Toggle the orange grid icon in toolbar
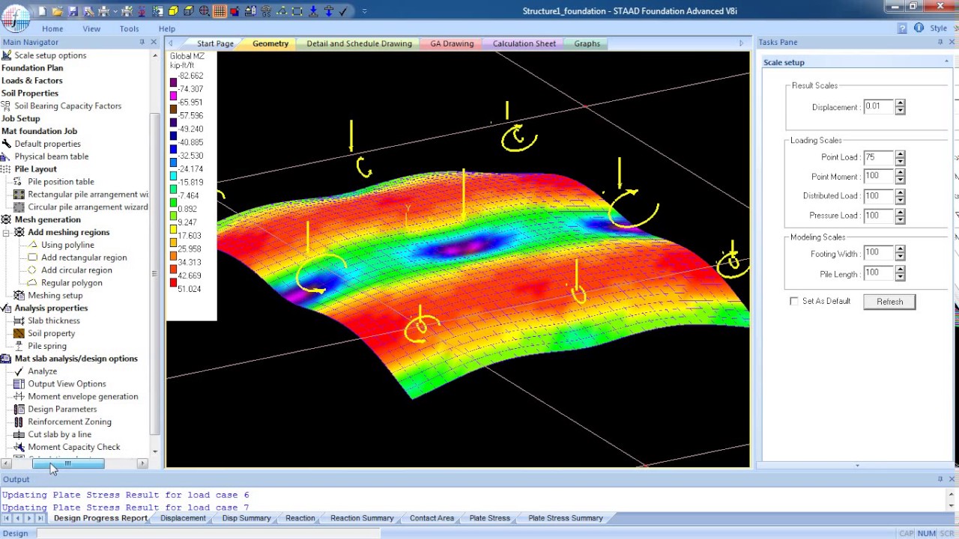The height and width of the screenshot is (539, 959). click(220, 11)
